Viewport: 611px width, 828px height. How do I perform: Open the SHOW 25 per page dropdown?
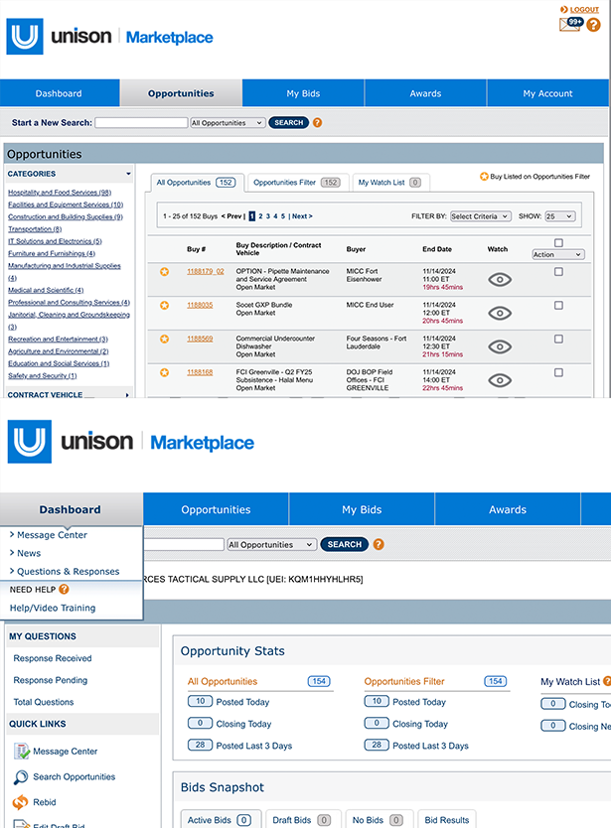click(x=559, y=216)
